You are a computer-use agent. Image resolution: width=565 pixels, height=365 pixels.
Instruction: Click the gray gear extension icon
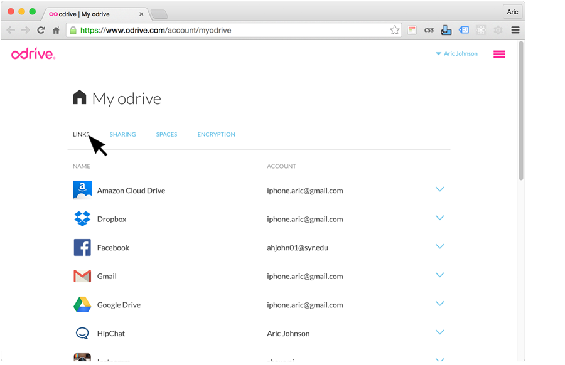[x=498, y=30]
